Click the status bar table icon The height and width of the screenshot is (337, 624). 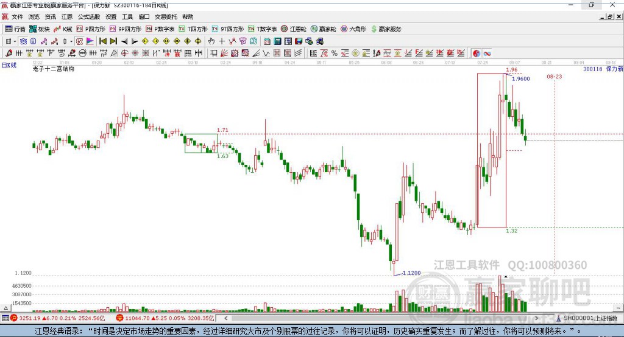pos(5,318)
